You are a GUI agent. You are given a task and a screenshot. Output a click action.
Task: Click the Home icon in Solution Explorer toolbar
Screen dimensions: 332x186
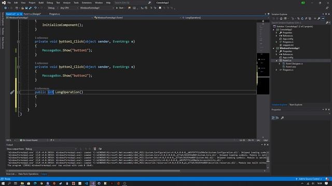pos(281,19)
